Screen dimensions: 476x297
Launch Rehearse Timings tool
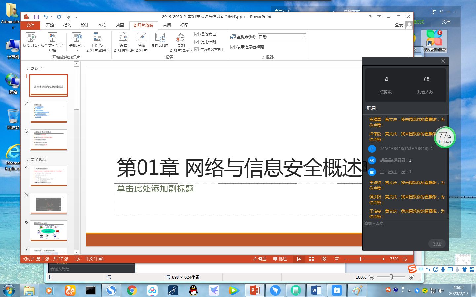(x=160, y=38)
